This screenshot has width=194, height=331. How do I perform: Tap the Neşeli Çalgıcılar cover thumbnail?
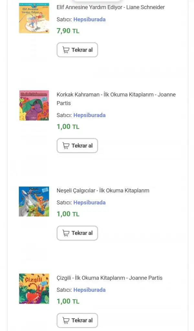pos(34,201)
